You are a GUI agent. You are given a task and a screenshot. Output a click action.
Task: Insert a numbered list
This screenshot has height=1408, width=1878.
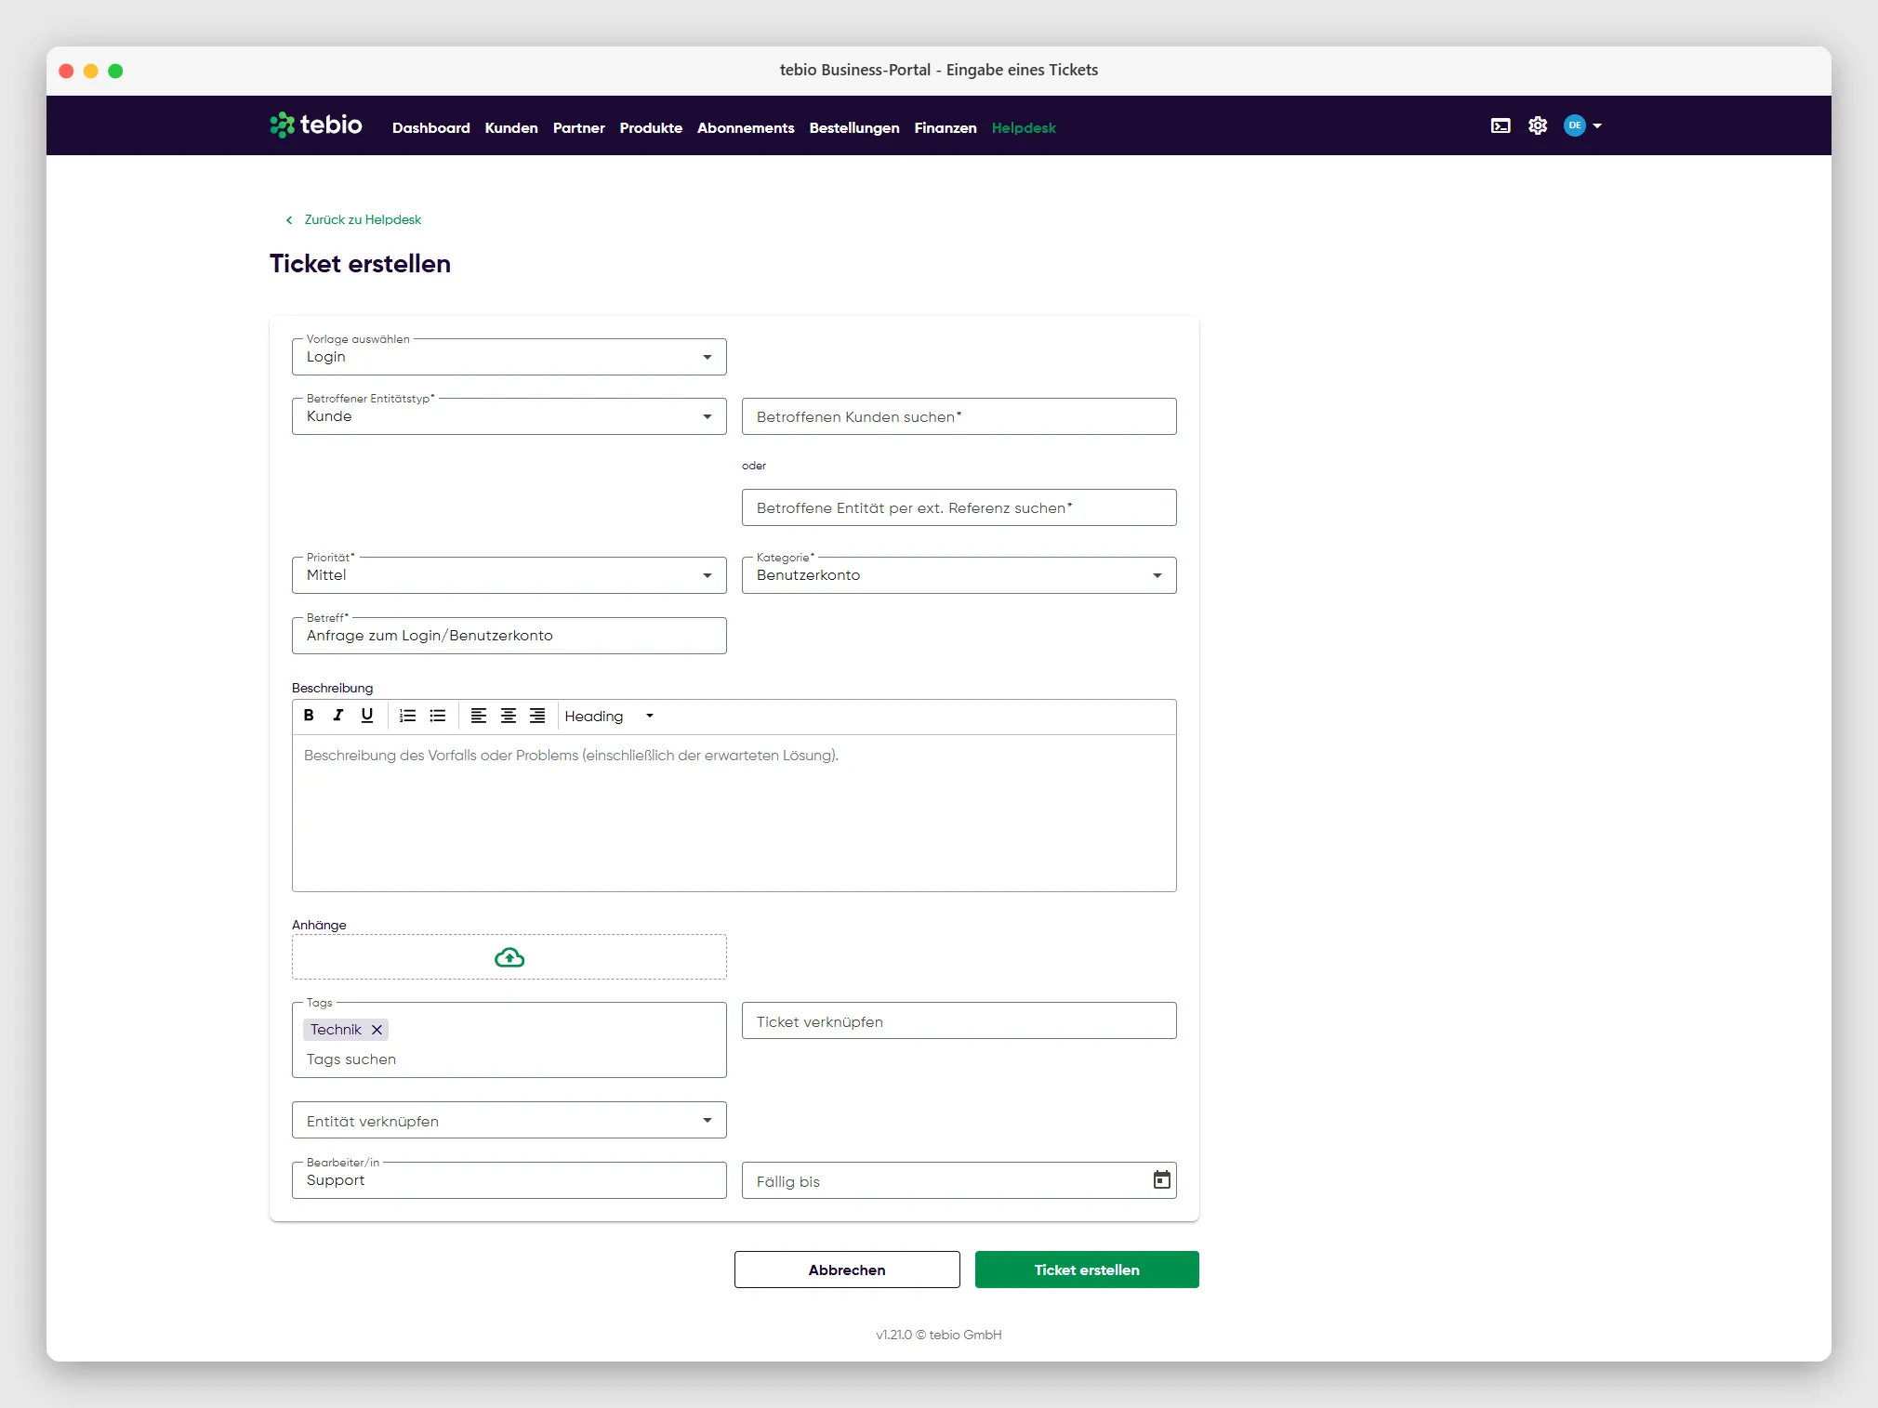407,716
